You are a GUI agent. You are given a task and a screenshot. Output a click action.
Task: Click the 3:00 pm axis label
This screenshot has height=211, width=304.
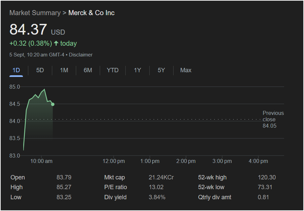click(222, 161)
